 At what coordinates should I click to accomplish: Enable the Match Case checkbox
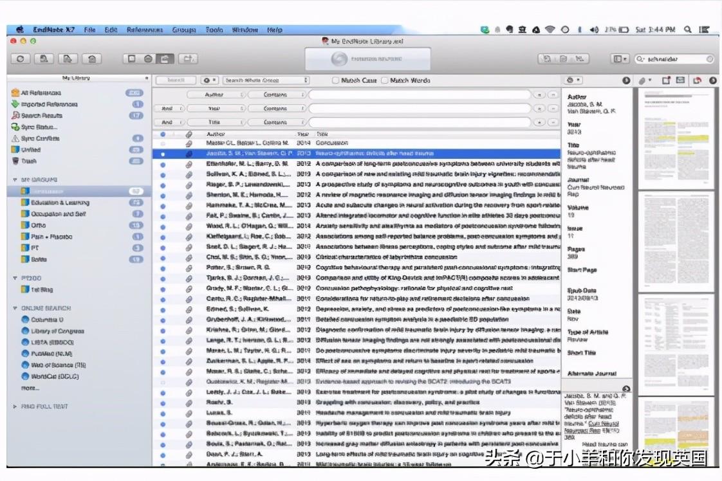(335, 80)
